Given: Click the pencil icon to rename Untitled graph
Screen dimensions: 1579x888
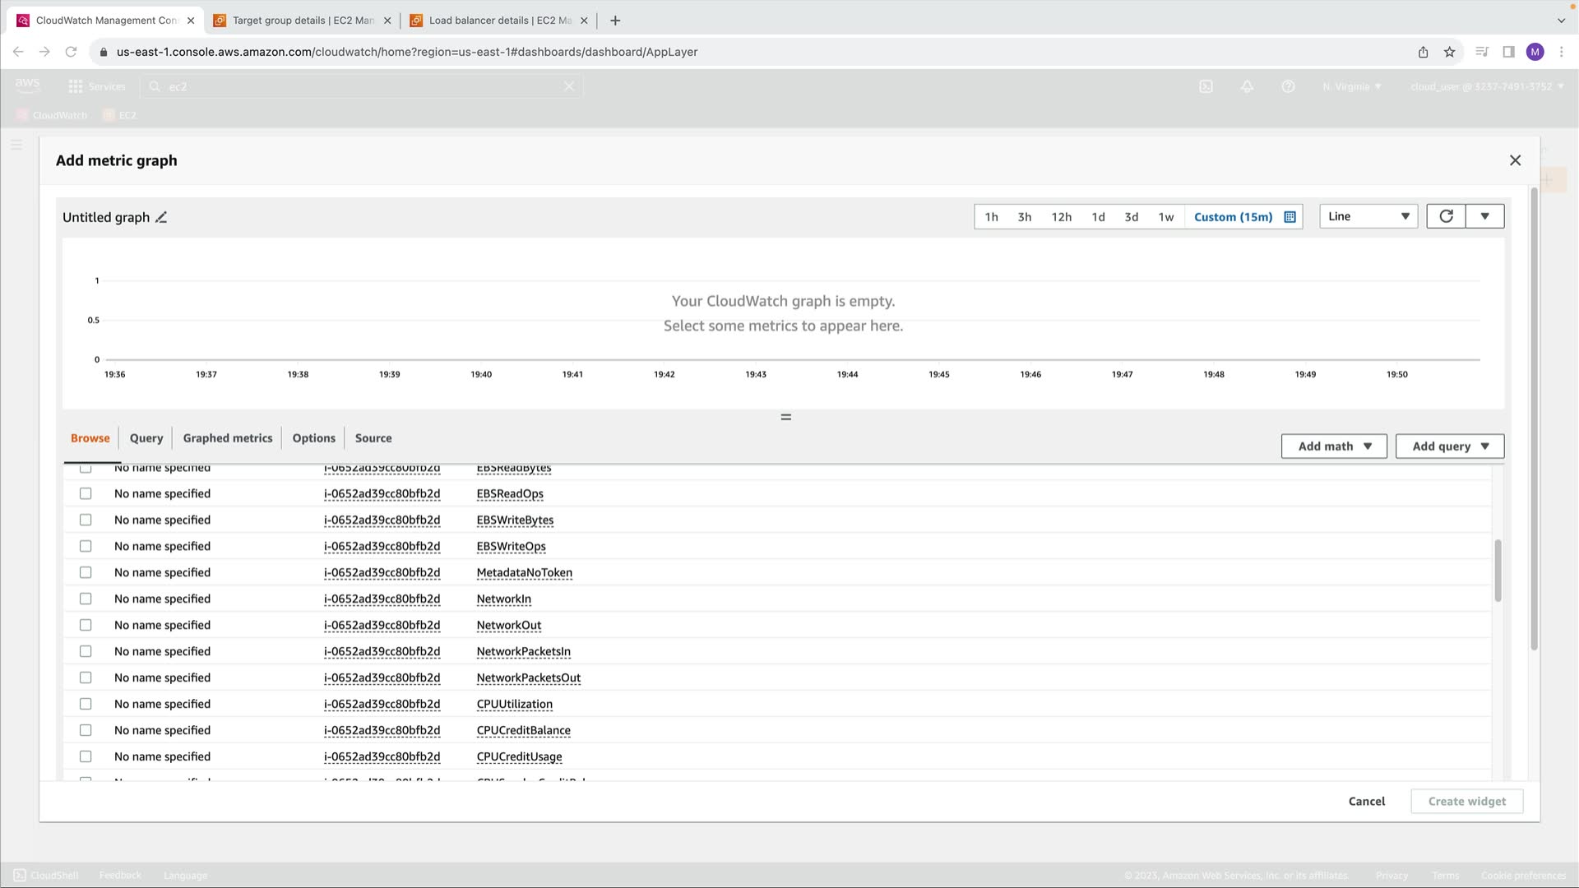Looking at the screenshot, I should click(x=161, y=218).
